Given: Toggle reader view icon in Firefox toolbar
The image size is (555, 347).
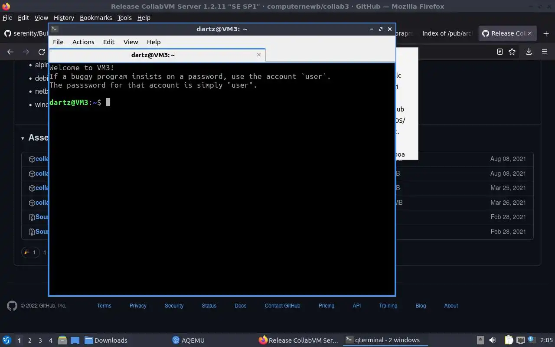Looking at the screenshot, I should [x=499, y=52].
